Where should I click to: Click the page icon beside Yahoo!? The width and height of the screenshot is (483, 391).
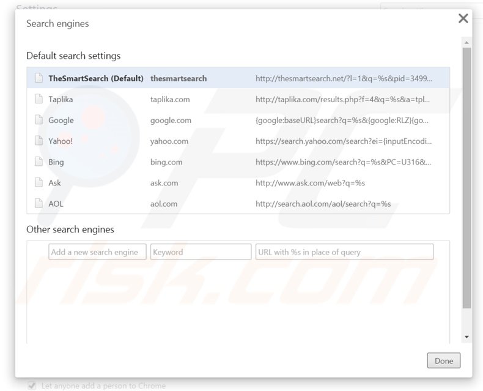(x=39, y=141)
